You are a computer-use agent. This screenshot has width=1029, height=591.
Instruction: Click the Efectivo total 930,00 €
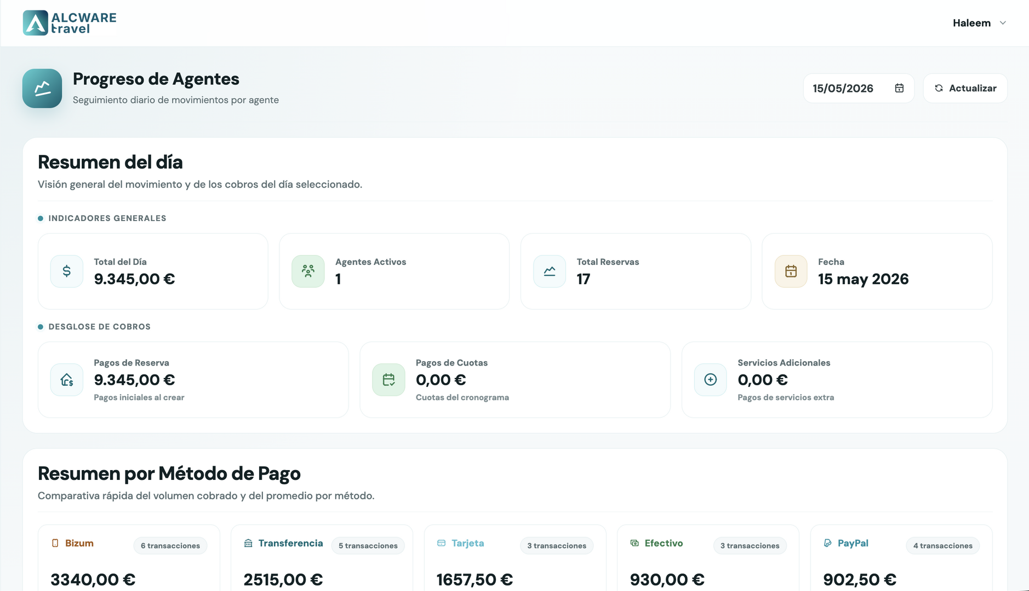[x=667, y=580]
